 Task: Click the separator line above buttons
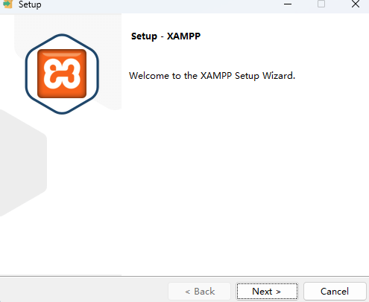coord(184,276)
